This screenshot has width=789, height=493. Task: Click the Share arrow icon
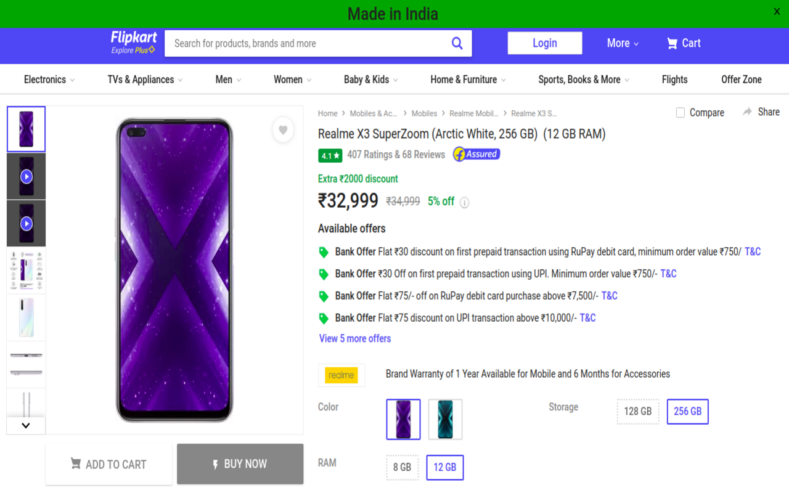click(x=747, y=112)
